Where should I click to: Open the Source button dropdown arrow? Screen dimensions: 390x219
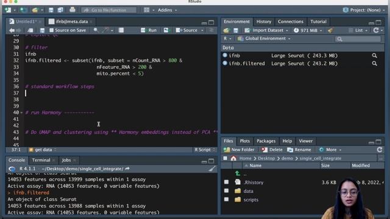202,30
